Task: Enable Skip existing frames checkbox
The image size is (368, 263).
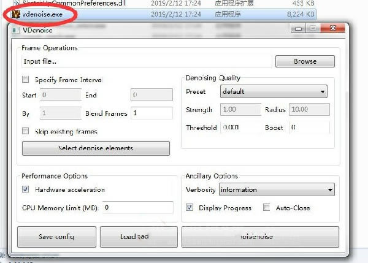Action: point(25,131)
